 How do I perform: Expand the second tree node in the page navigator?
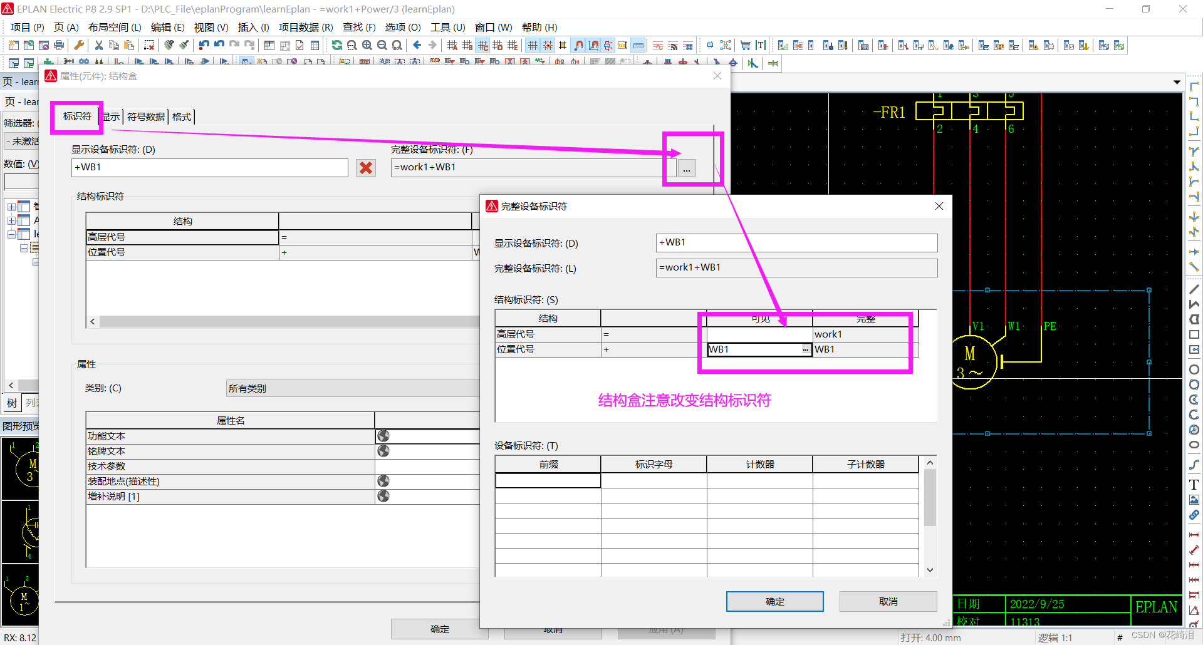coord(11,220)
